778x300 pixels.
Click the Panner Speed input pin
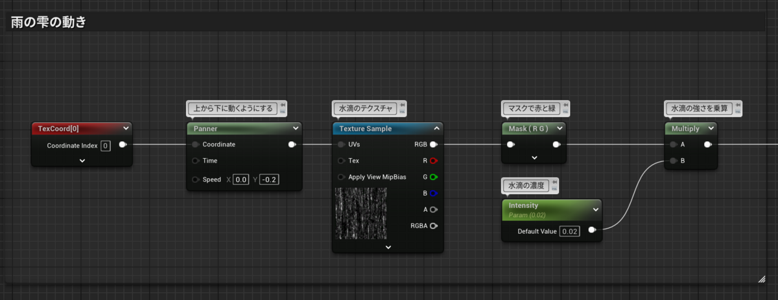point(196,179)
